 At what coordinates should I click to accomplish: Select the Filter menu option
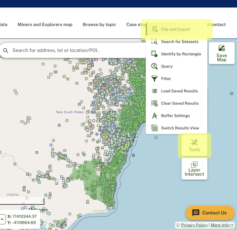coord(176,78)
